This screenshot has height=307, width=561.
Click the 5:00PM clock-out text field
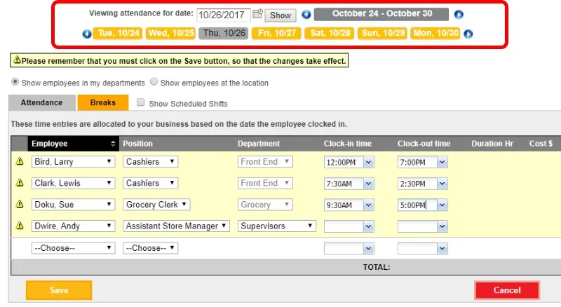(x=417, y=205)
